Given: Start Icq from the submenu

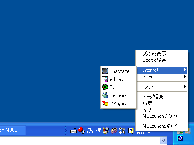Looking at the screenshot, I should coord(118,87).
